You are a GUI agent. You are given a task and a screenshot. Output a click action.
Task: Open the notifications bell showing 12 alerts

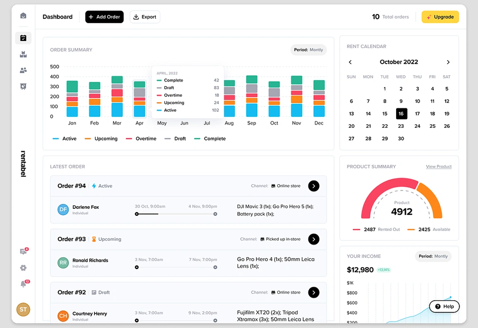point(23,284)
